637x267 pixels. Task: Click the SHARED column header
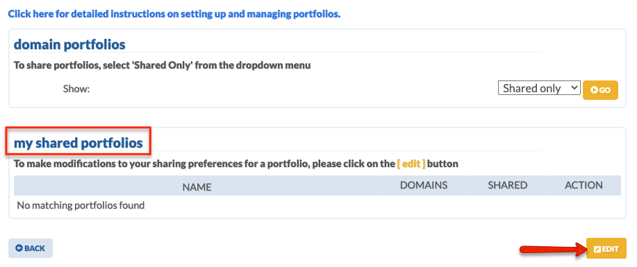(x=507, y=185)
